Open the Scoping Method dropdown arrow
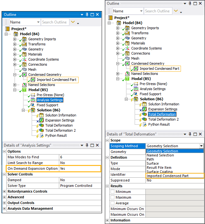205x224 pixels. (201, 146)
